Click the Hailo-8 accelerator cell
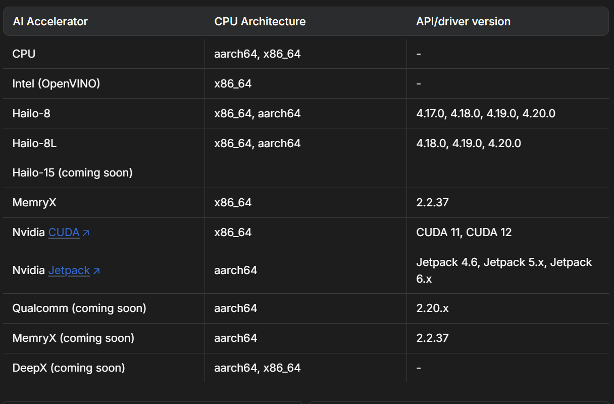Screen dimensions: 614x404 click(31, 114)
